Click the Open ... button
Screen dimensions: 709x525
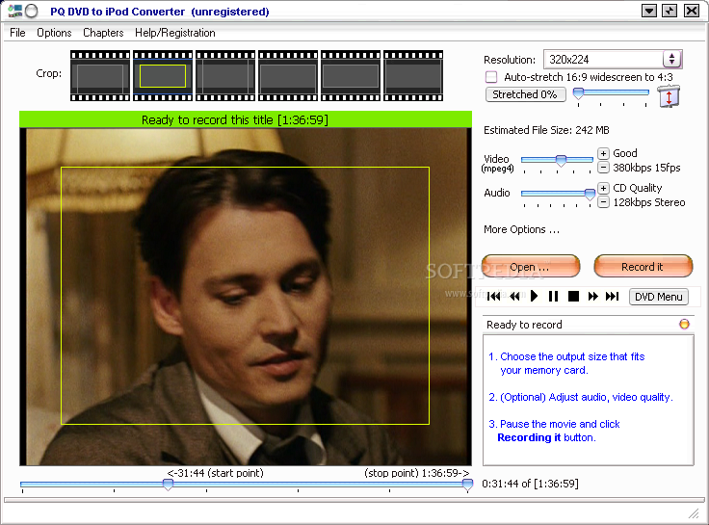point(531,266)
